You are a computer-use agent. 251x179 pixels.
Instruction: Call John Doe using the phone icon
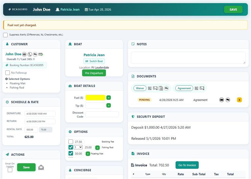(x=30, y=54)
